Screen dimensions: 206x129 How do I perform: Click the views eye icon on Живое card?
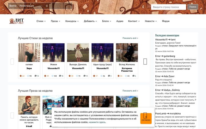click(x=52, y=76)
